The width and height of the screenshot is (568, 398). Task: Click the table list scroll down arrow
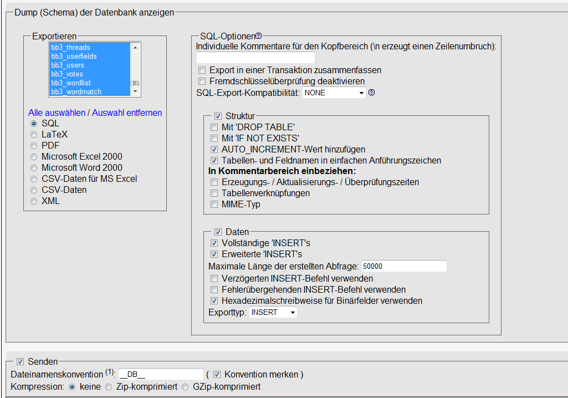(x=135, y=92)
